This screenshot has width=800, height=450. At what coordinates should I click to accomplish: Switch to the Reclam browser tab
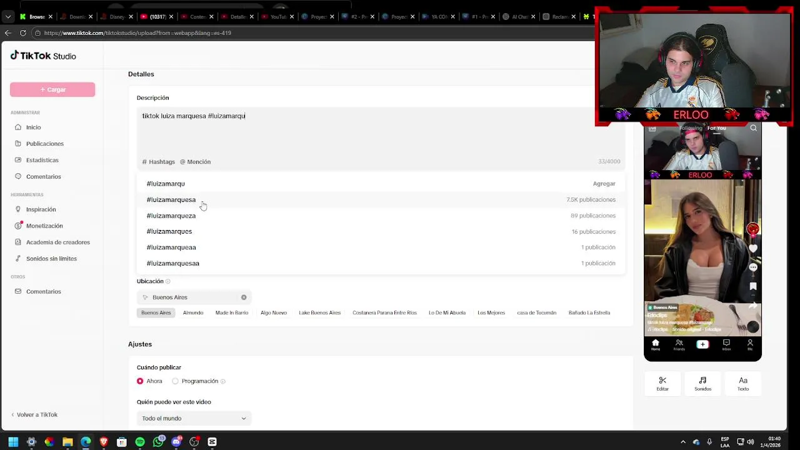[x=557, y=17]
